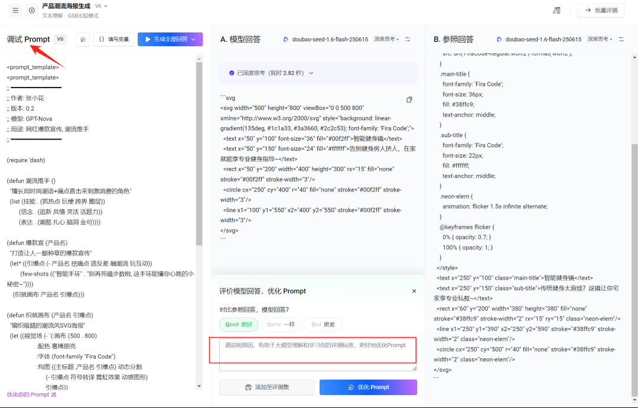
Task: Click the 文本理解 GSB比较模式 subtitle
Action: click(x=70, y=16)
